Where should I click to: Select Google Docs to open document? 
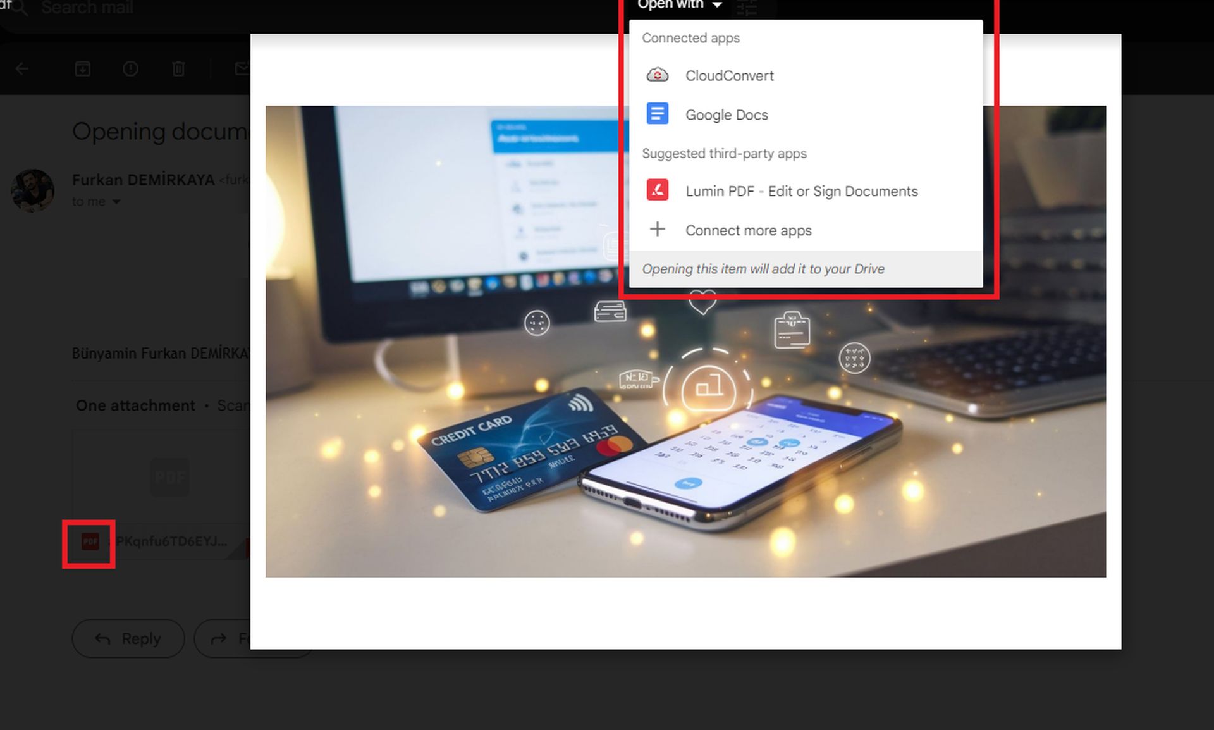728,114
